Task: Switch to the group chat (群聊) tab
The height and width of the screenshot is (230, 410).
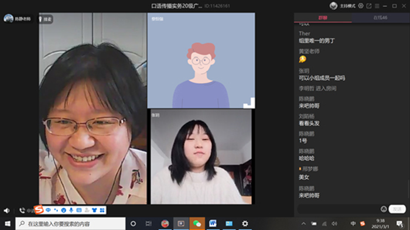Action: coord(323,18)
